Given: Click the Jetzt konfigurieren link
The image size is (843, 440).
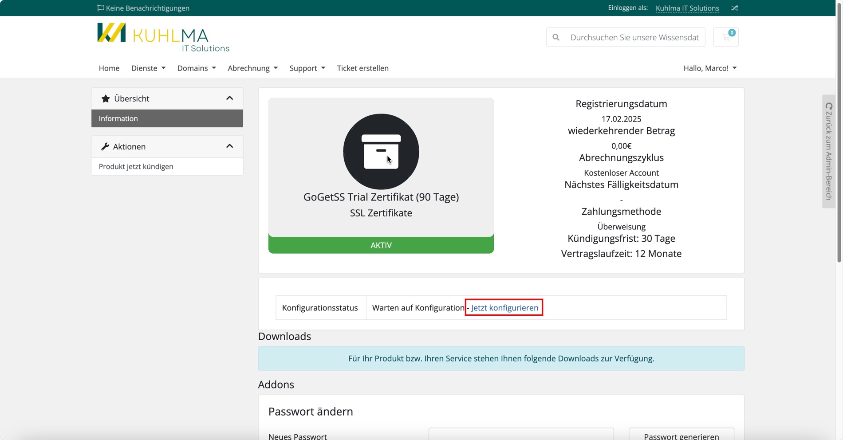Looking at the screenshot, I should pos(504,307).
